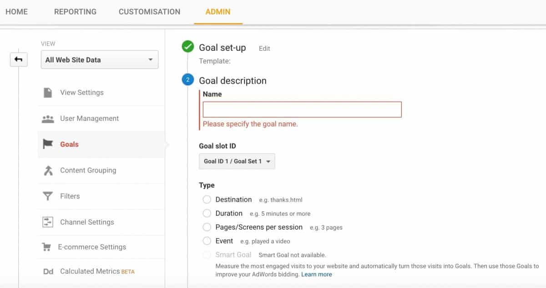Click the Goal description heading
Screen dimensions: 546x288
pyautogui.click(x=233, y=80)
